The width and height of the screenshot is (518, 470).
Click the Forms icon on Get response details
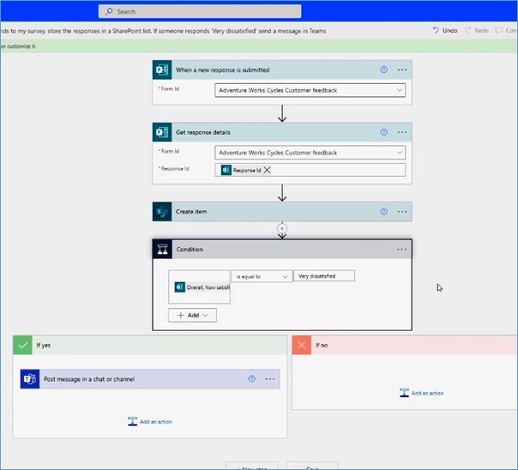[162, 132]
